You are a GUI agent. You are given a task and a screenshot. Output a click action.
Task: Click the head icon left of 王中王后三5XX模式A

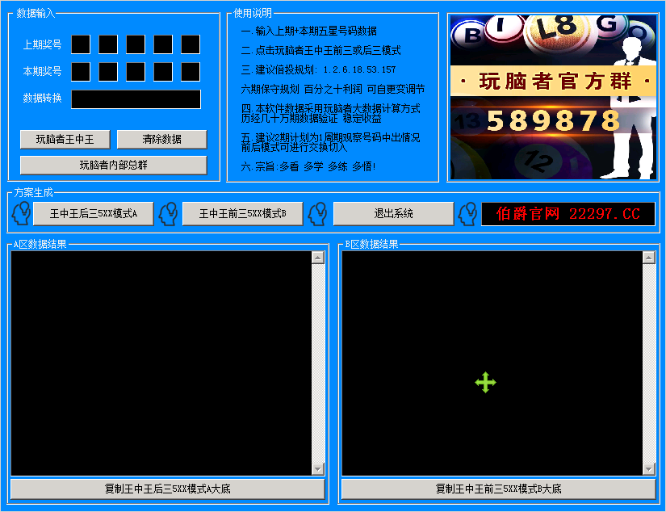click(x=21, y=214)
